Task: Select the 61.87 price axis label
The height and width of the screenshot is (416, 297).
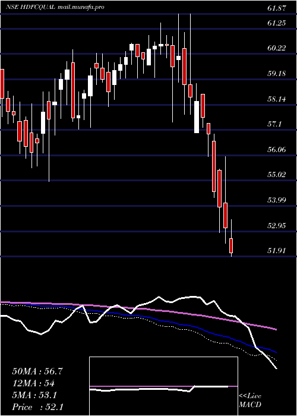Action: tap(277, 8)
